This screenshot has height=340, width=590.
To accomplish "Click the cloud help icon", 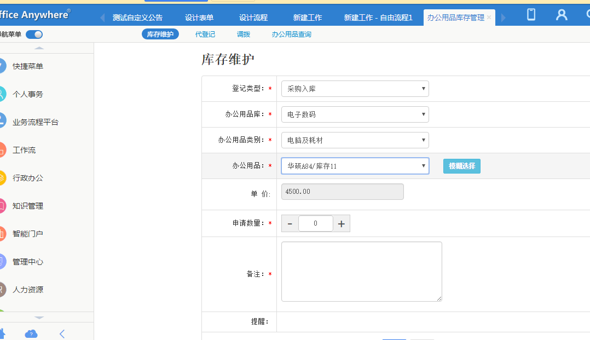I will (31, 333).
